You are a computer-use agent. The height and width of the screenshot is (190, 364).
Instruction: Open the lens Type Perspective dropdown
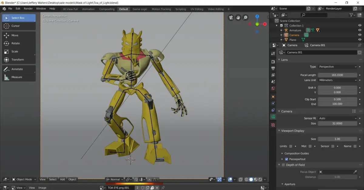click(x=338, y=67)
